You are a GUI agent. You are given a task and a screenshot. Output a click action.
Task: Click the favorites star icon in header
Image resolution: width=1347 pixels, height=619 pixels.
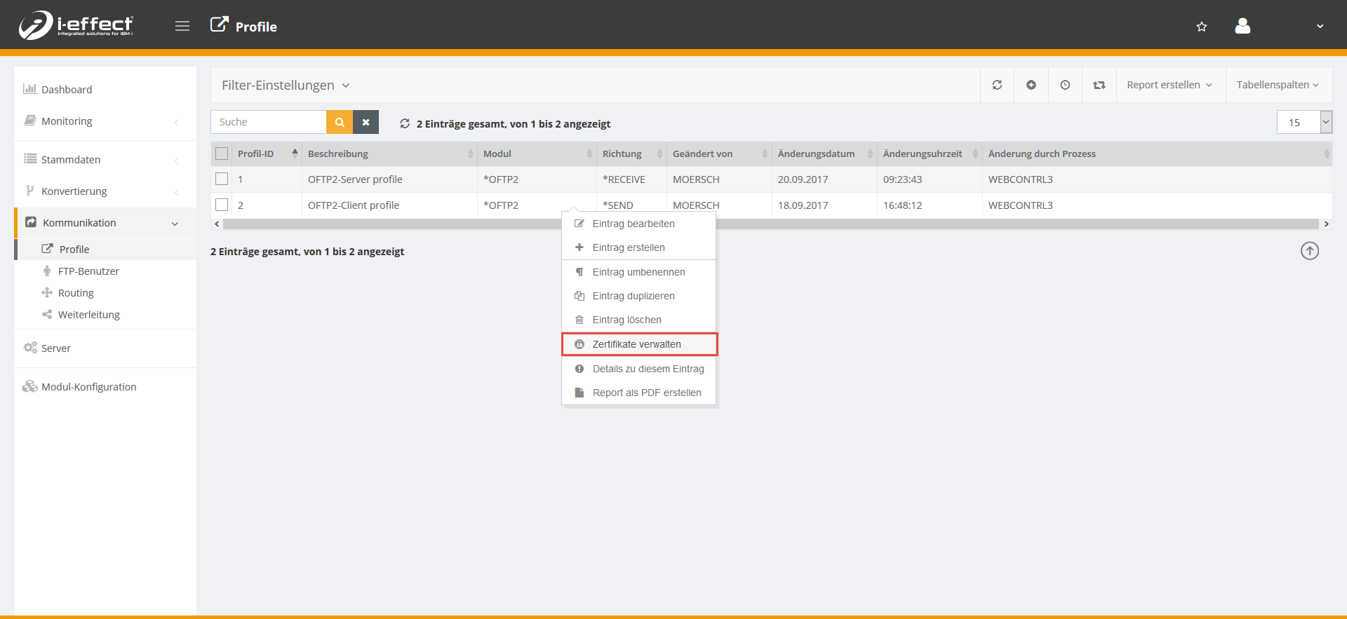click(1202, 27)
